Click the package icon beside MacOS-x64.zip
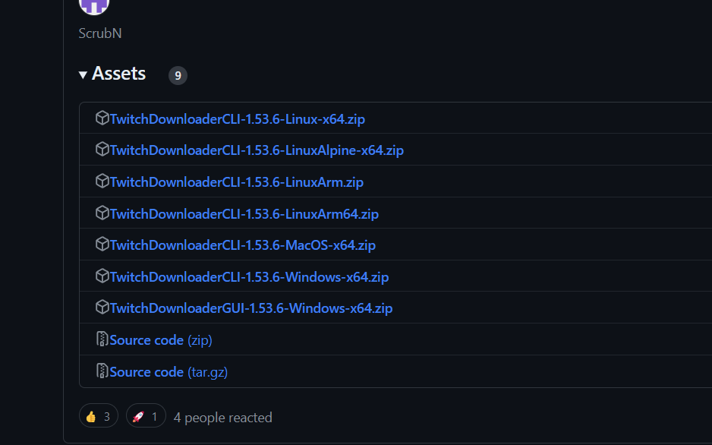Screen dimensions: 712x445 (102, 245)
